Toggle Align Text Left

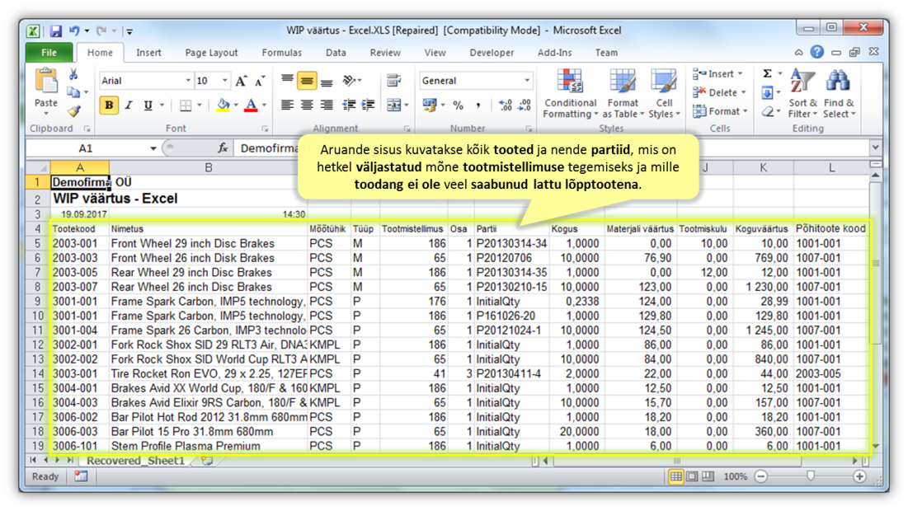coord(287,105)
